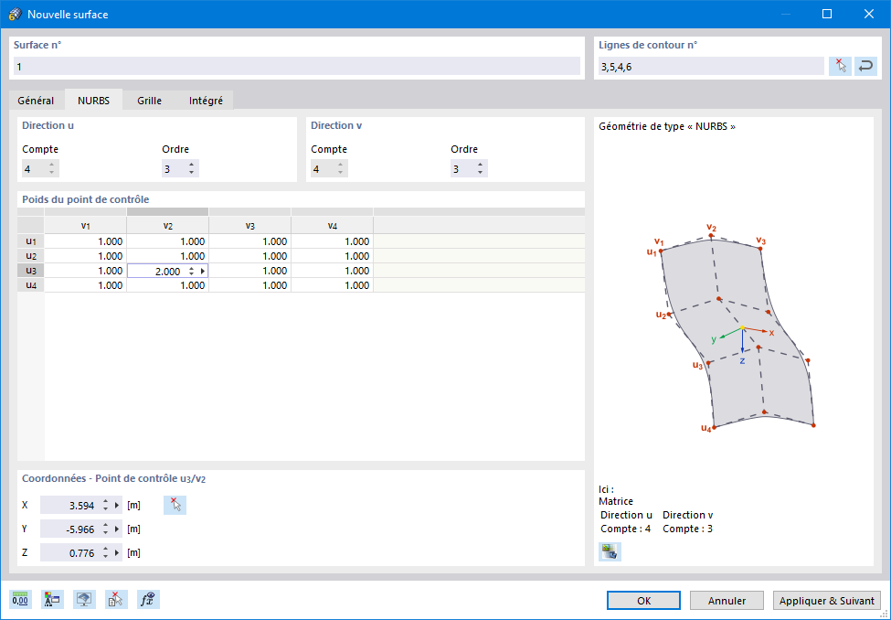Click the u4/v1 weight cell
Viewport: 891px width, 620px height.
[x=85, y=285]
